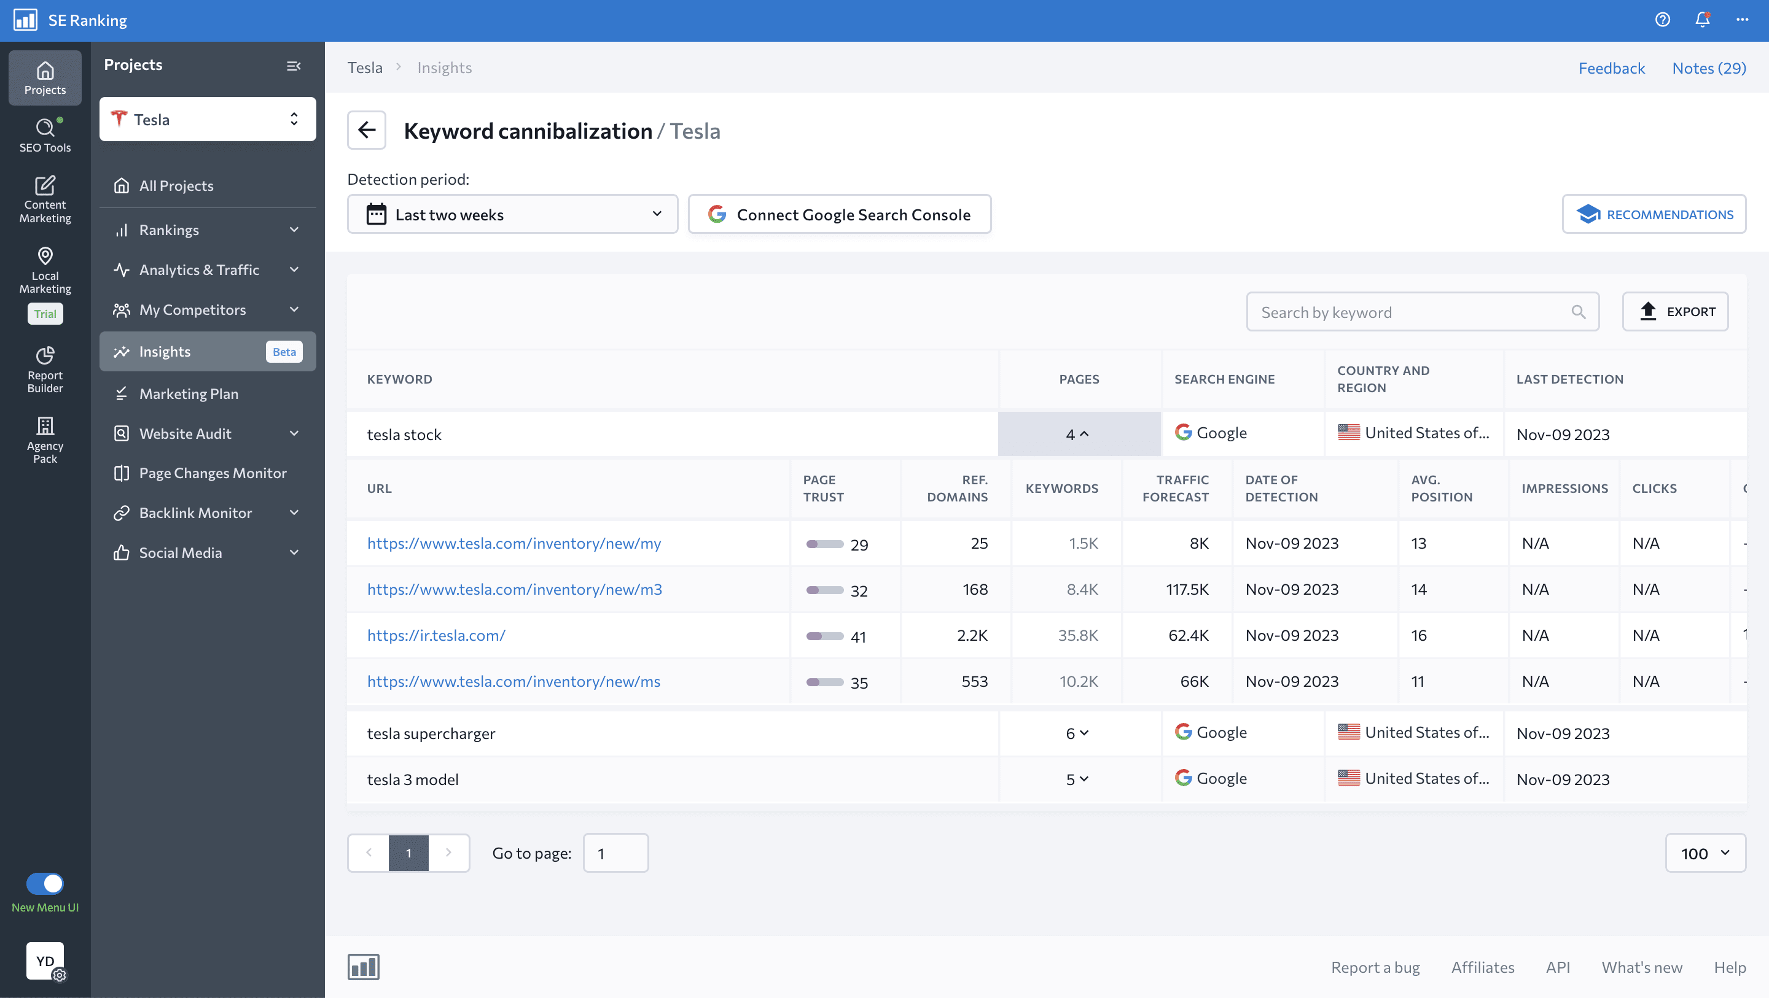Open SEO Tools in the left rail
The height and width of the screenshot is (998, 1769).
tap(45, 135)
